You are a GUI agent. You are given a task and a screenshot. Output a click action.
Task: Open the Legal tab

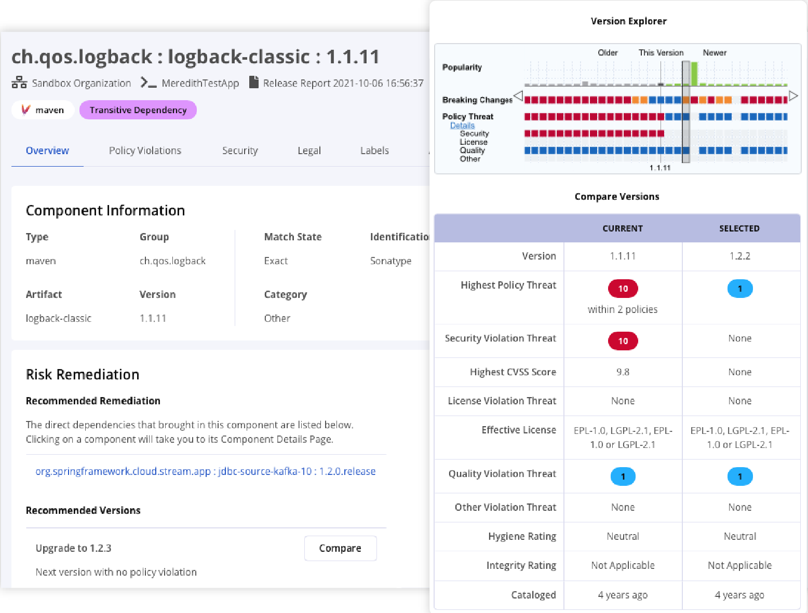309,151
